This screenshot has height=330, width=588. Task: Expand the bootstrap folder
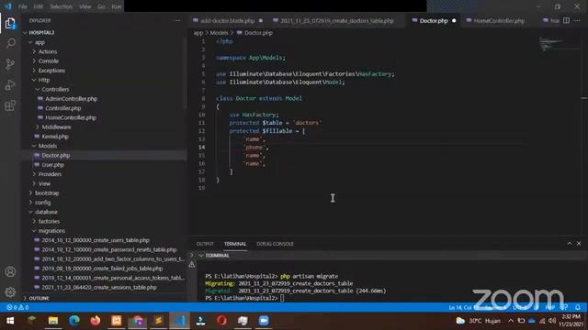coord(47,193)
